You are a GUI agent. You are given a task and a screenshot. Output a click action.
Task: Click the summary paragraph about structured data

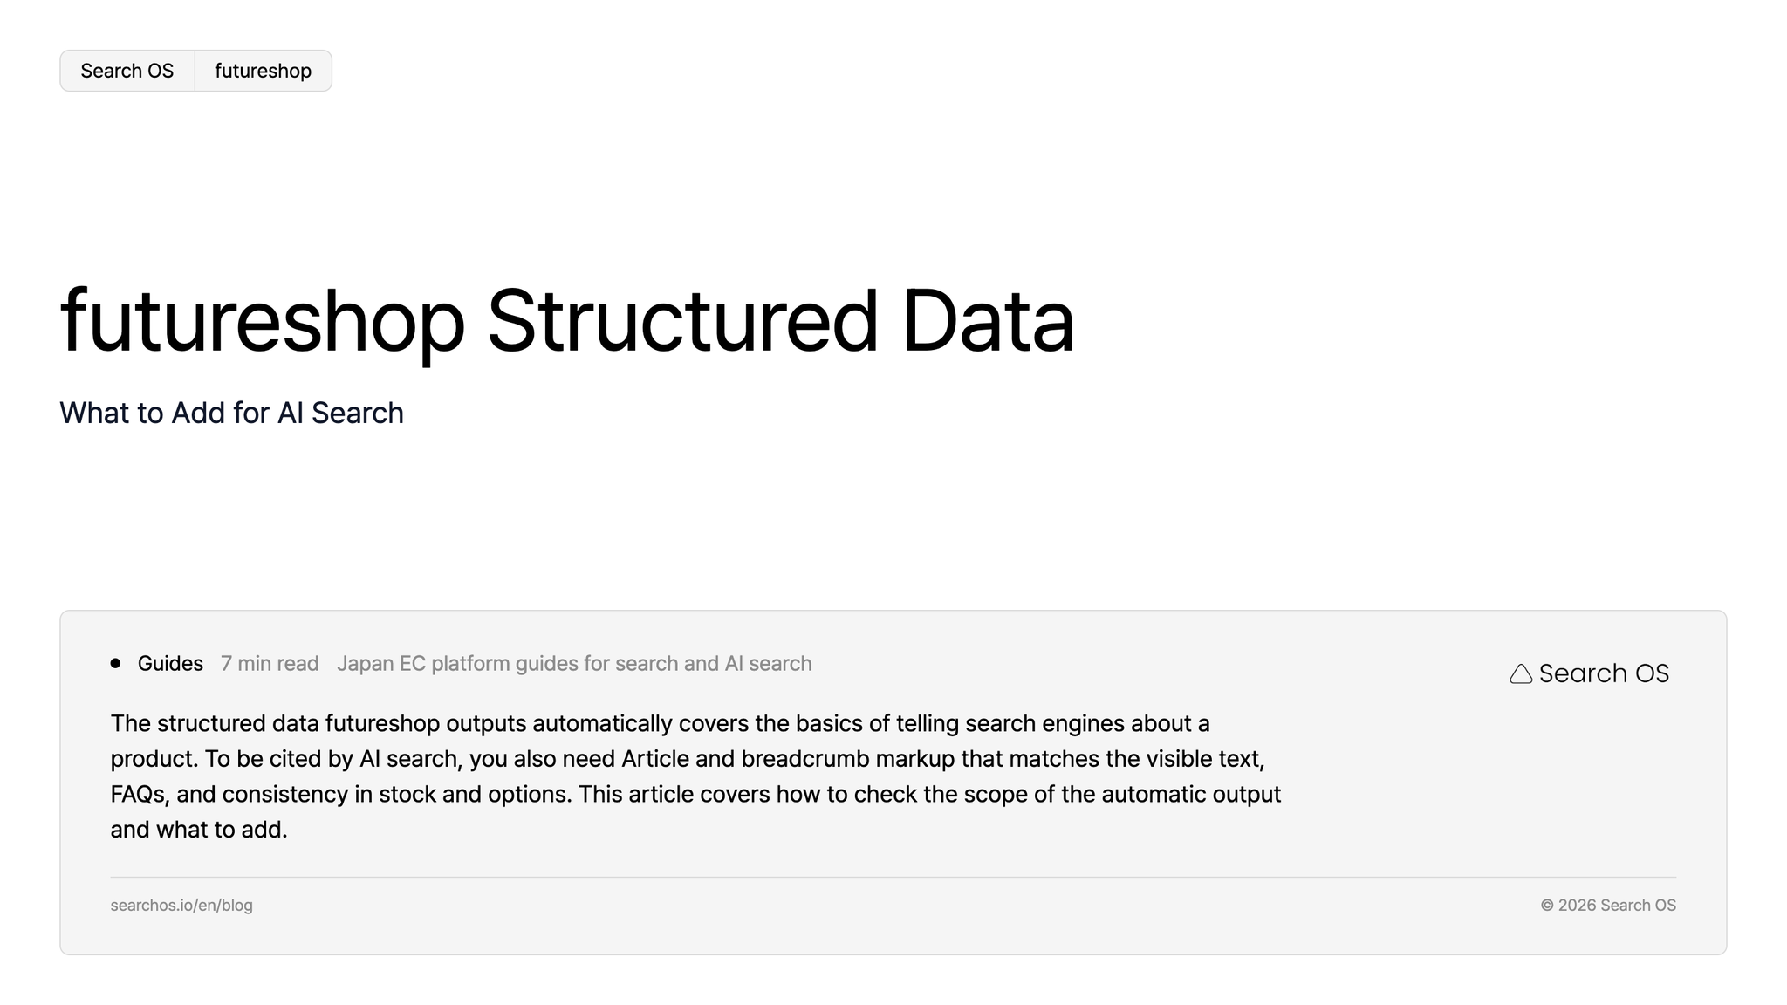695,776
